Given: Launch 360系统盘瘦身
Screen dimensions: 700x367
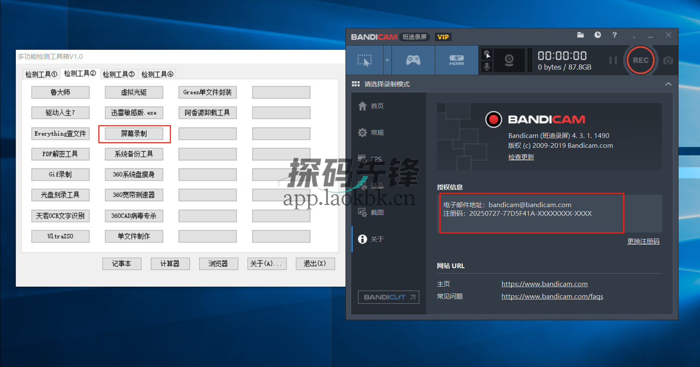Looking at the screenshot, I should 134,174.
